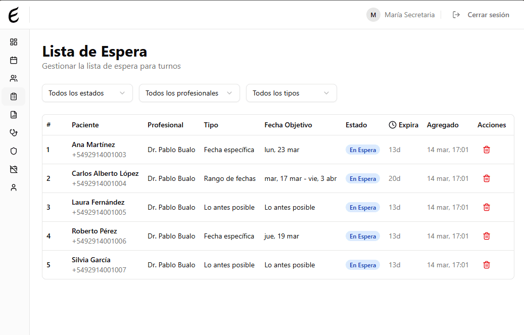This screenshot has height=335, width=524.
Task: Open the Todos los estados dropdown
Action: pyautogui.click(x=87, y=93)
